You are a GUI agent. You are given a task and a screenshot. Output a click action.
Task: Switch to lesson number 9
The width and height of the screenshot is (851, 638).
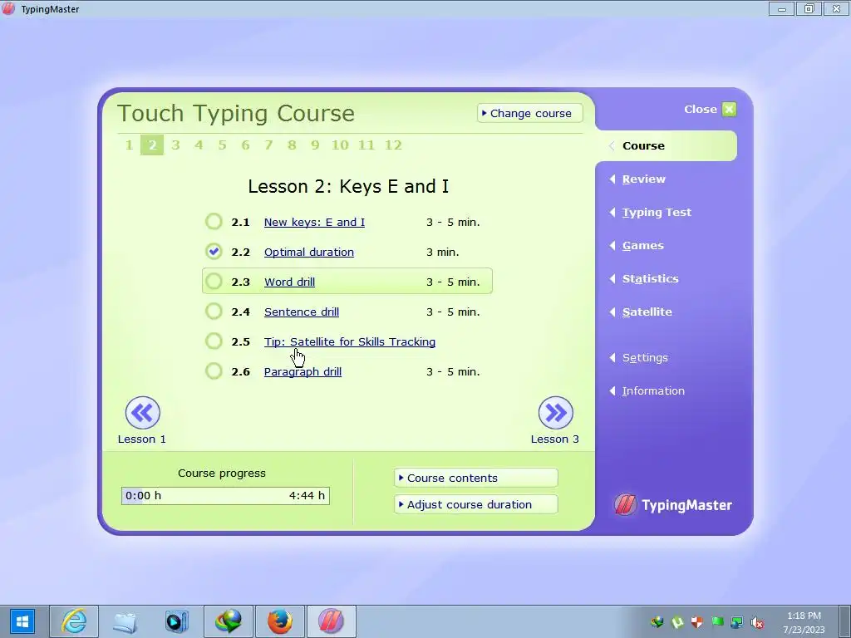[315, 145]
